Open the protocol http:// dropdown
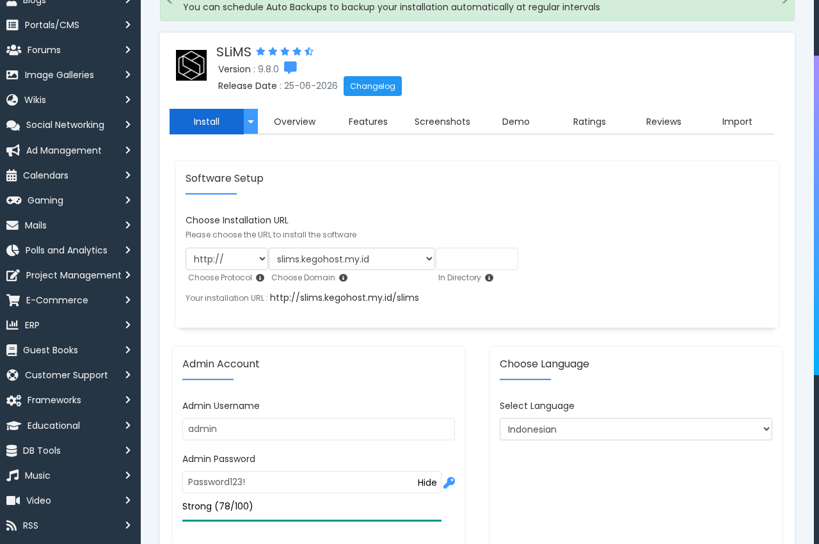 click(227, 259)
